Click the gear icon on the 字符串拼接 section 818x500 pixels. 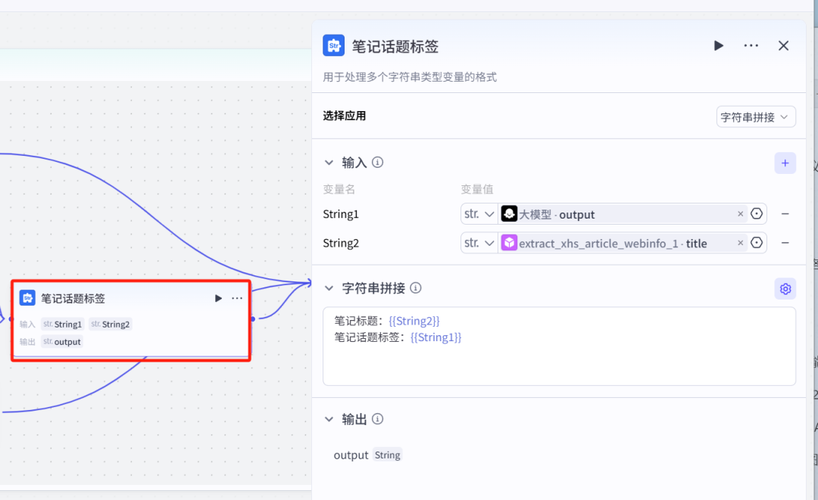(x=785, y=288)
